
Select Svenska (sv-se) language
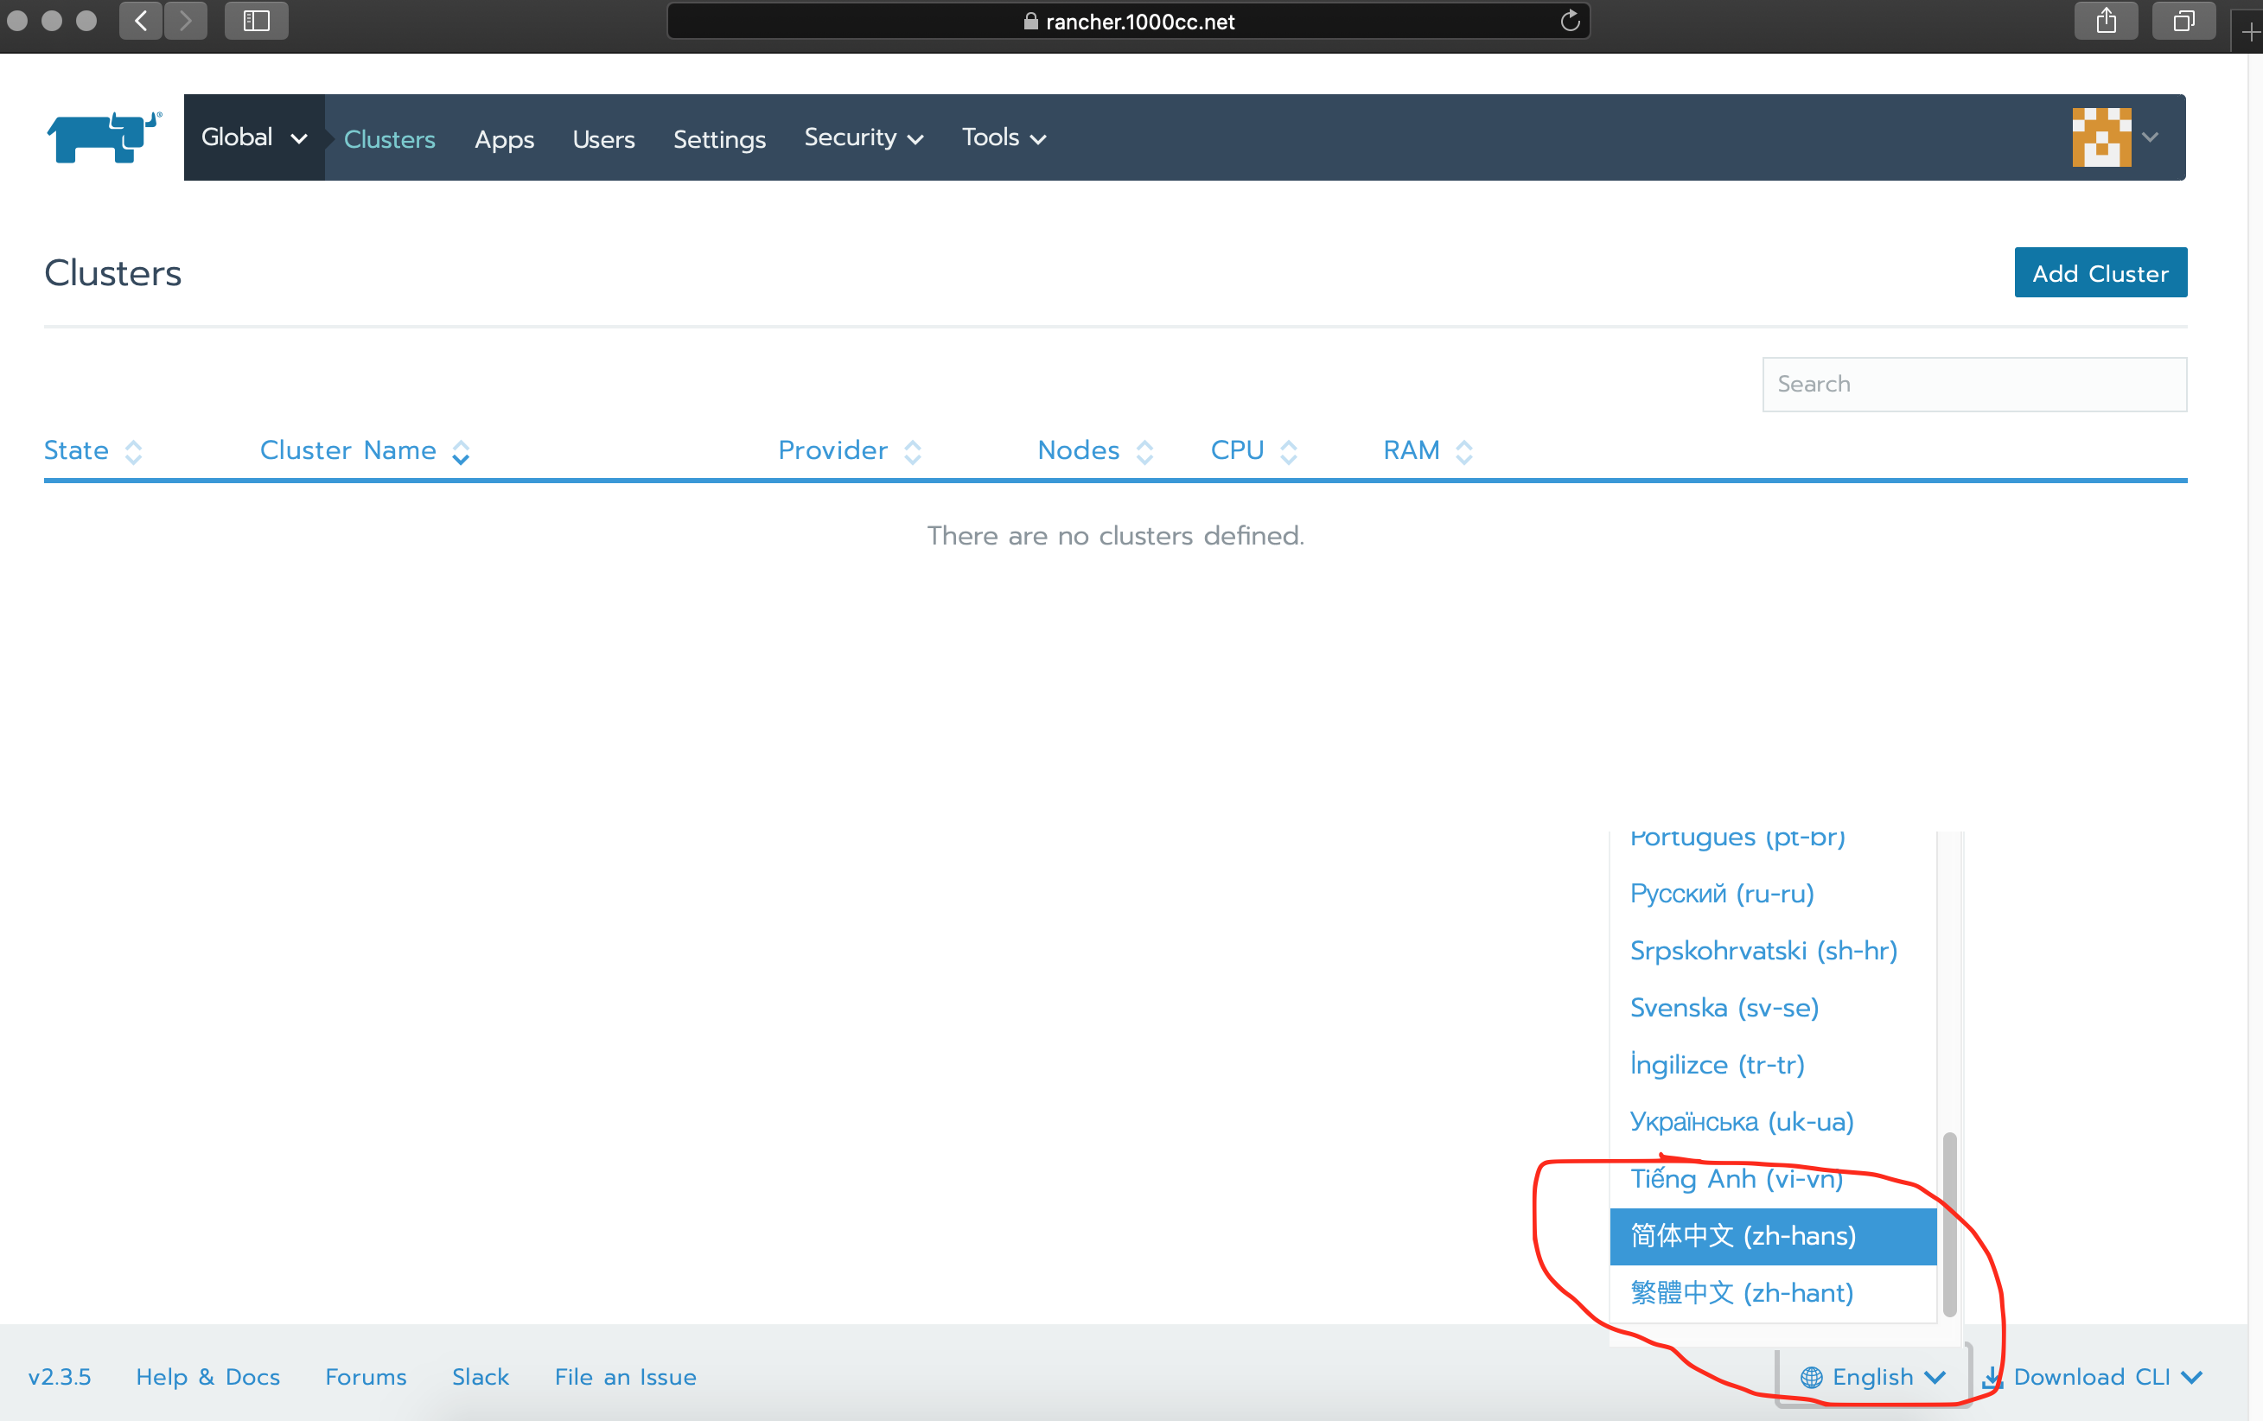[1772, 1009]
